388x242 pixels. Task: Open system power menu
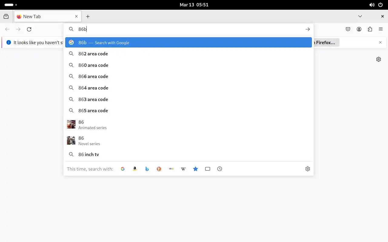coord(381,5)
